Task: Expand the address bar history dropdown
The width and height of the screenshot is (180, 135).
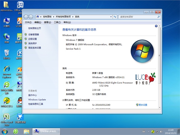Action: point(111,17)
